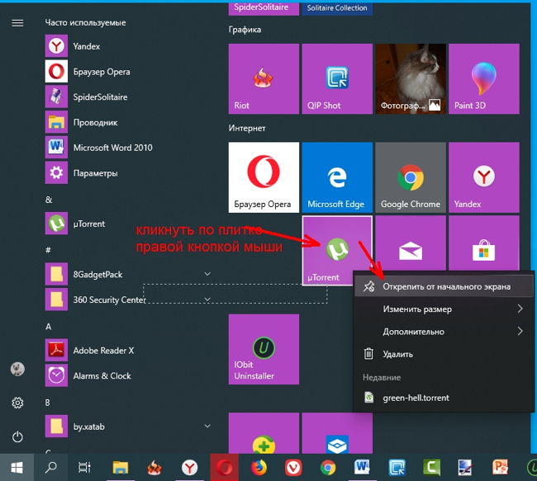Viewport: 537px width, 481px height.
Task: Open the hamburger menu in Start
Action: click(x=17, y=23)
